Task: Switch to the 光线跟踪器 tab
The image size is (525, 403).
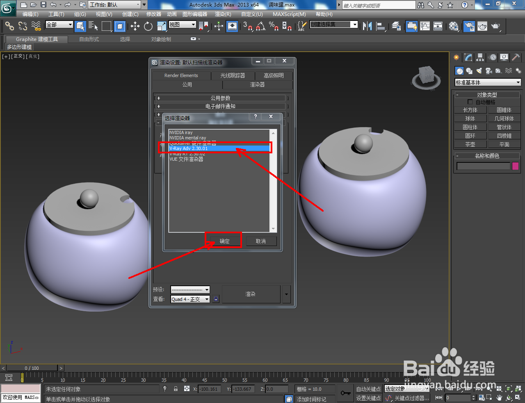Action: 233,75
